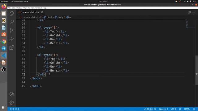Open the Explorer view in activity bar
The image size is (198, 111).
(12, 13)
